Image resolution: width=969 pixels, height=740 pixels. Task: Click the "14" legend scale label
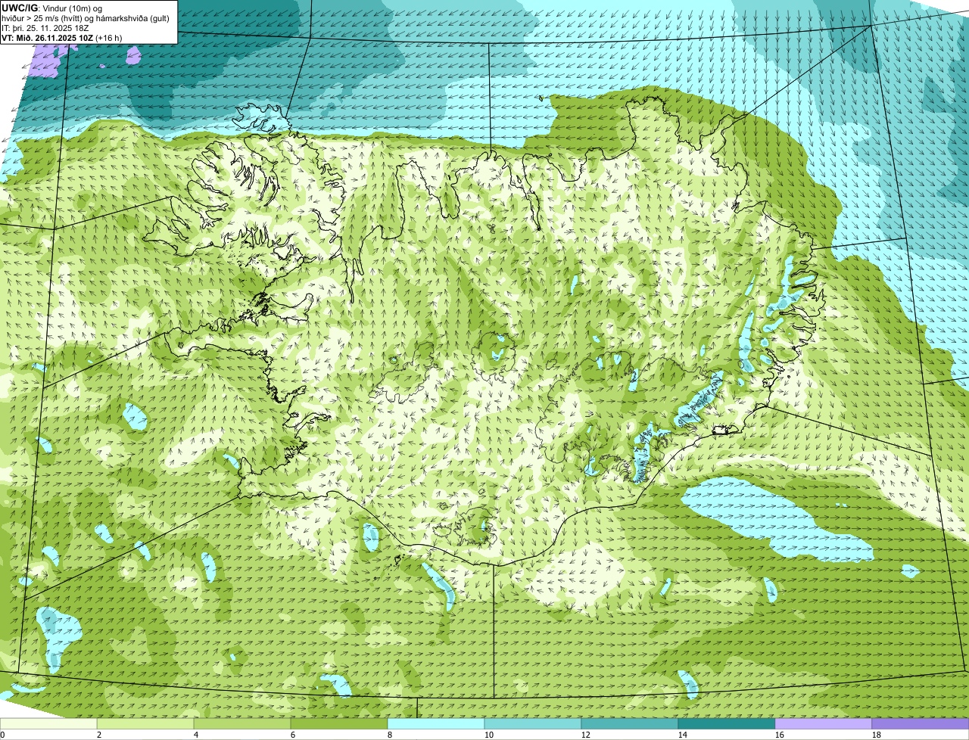point(683,735)
